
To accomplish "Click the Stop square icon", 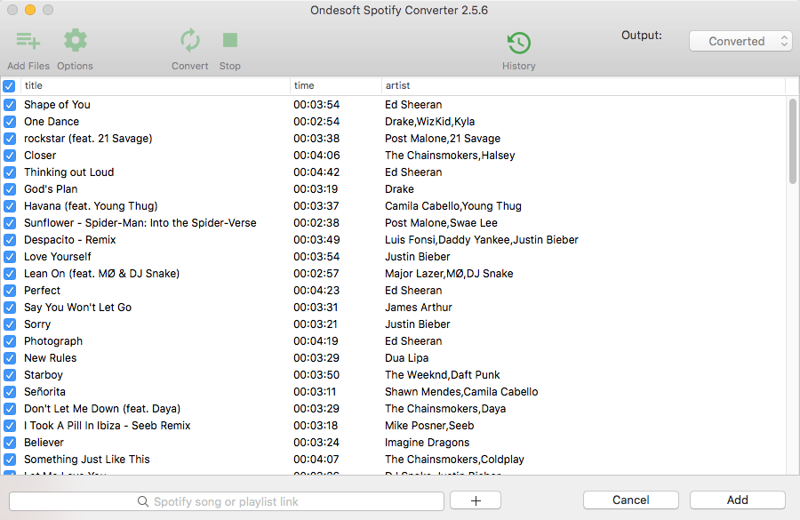I will [x=230, y=40].
